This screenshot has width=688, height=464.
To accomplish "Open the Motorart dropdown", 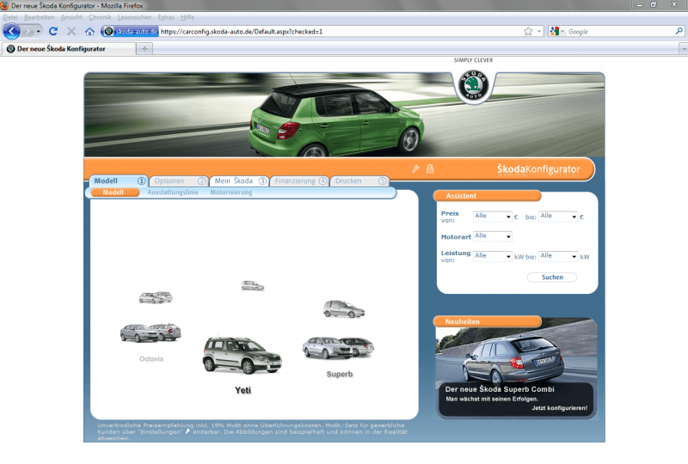I will (492, 236).
